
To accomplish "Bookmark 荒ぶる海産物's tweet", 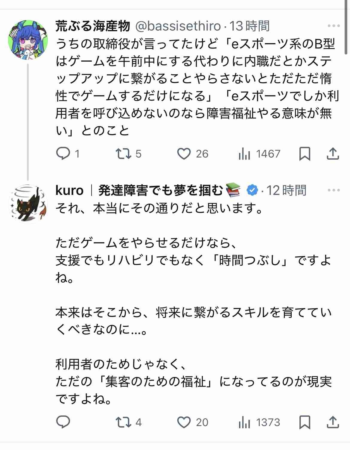I will (x=305, y=154).
